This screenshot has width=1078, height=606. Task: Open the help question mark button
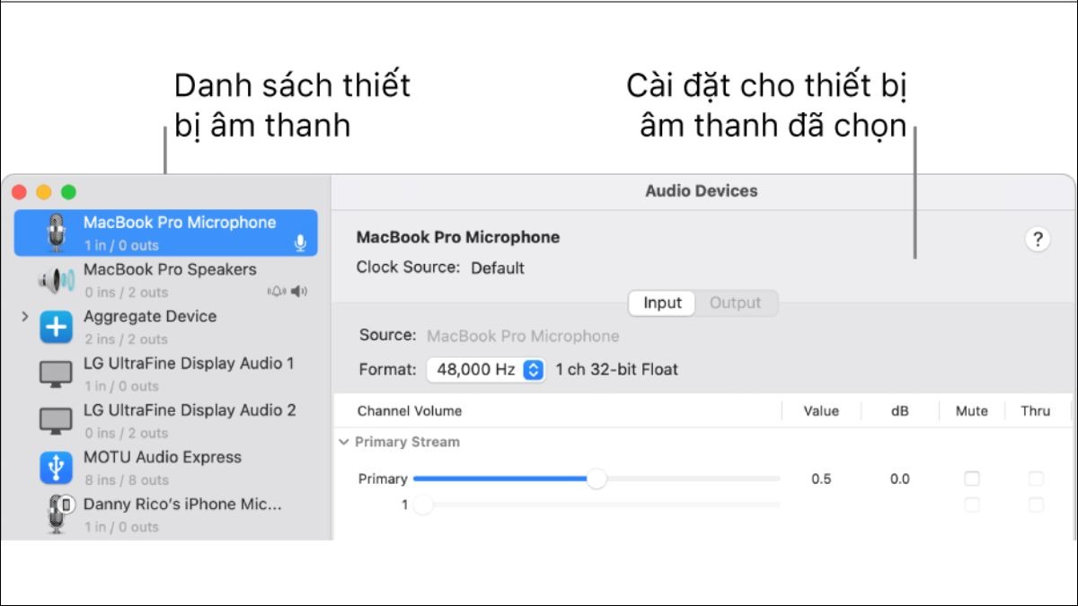coord(1038,240)
